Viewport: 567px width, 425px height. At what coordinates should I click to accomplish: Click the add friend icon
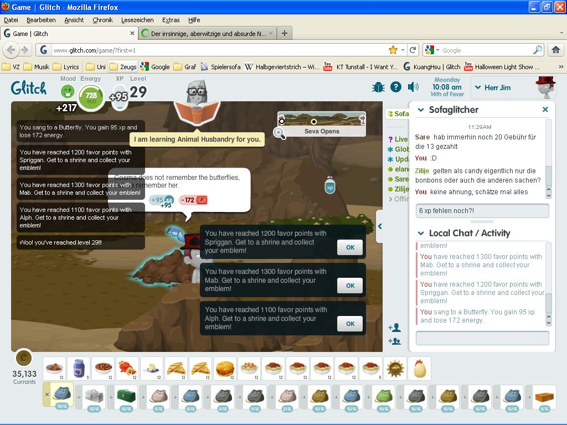coord(394,328)
